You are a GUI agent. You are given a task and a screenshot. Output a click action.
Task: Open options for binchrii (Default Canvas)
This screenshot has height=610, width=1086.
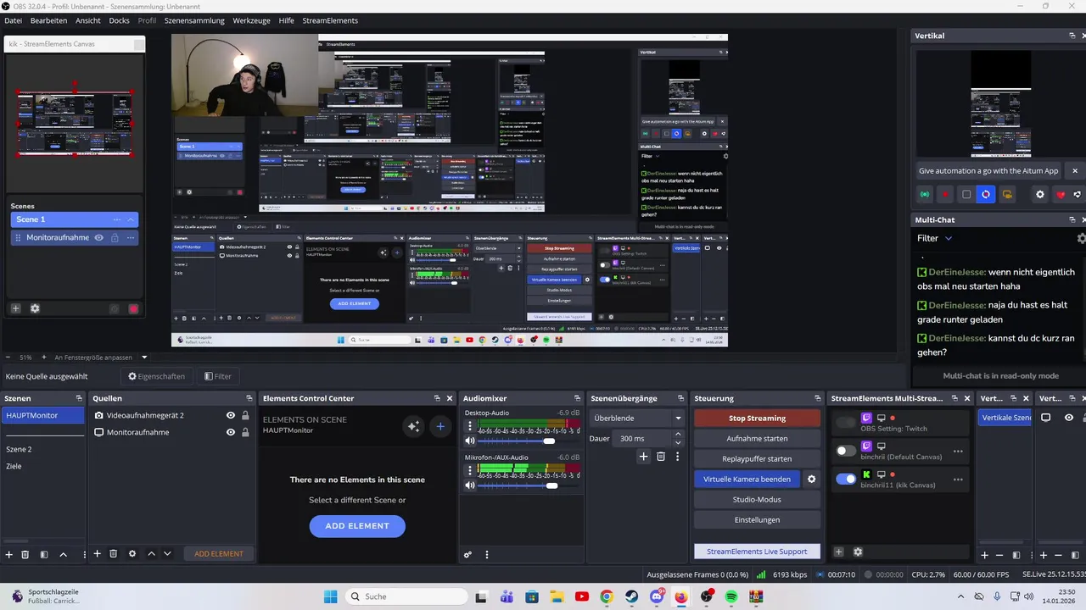pos(958,452)
